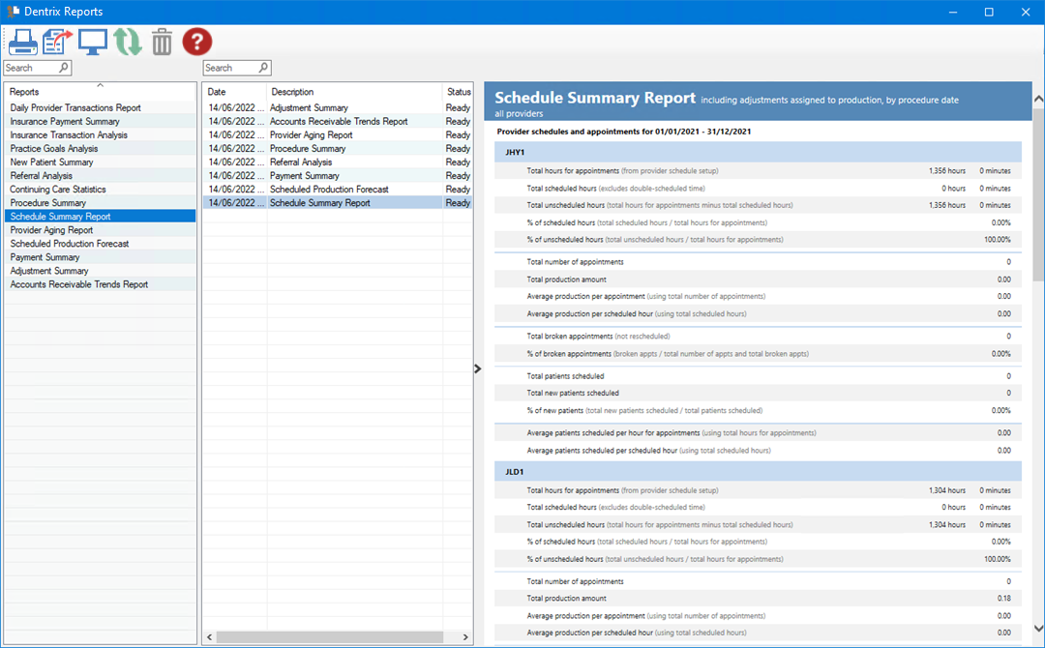Select Insurance Transaction Analysis report

pos(100,135)
